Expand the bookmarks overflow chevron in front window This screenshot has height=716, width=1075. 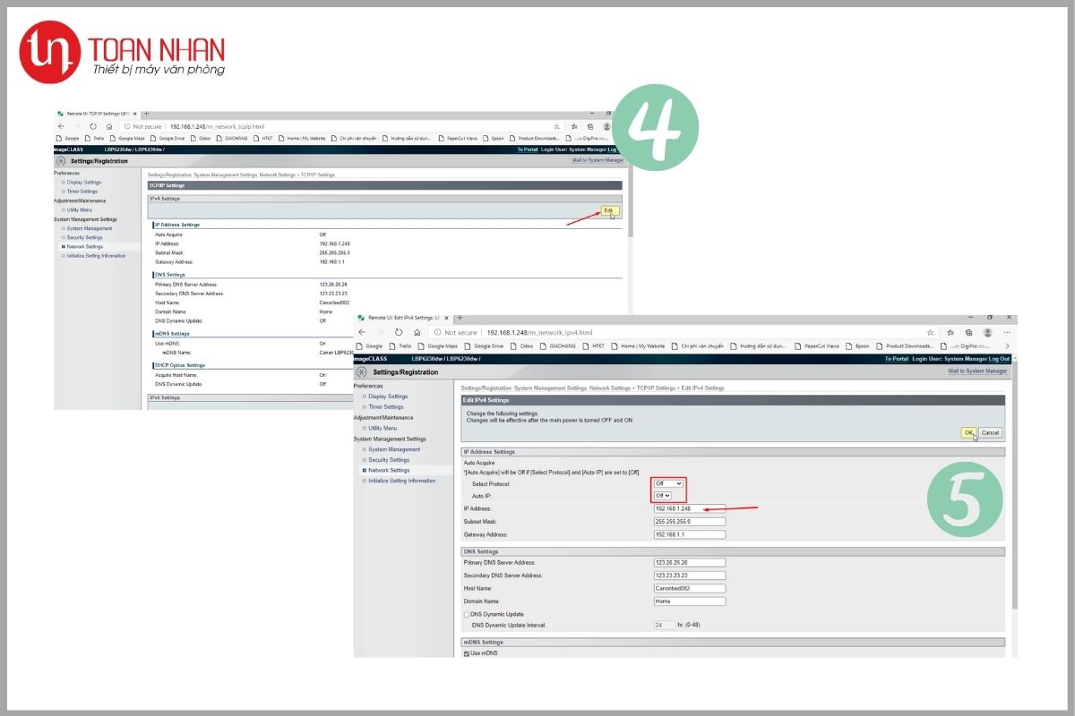(x=1008, y=345)
